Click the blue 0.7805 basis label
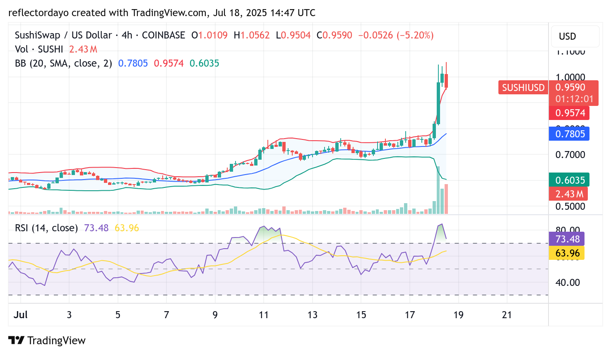Image resolution: width=611 pixels, height=355 pixels. [x=569, y=134]
